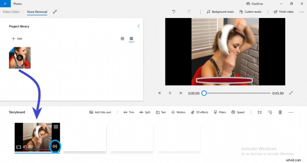Select the video thumbnail in Project library

tap(20, 58)
